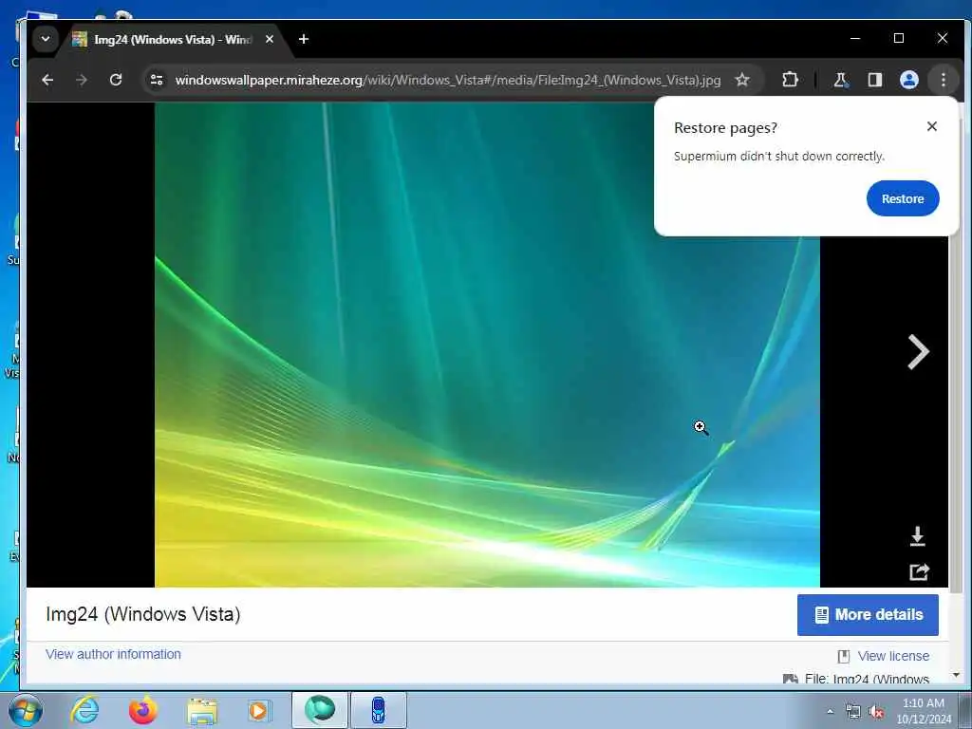Screen dimensions: 972x729
Task: Go to the next image arrow
Action: [x=918, y=352]
